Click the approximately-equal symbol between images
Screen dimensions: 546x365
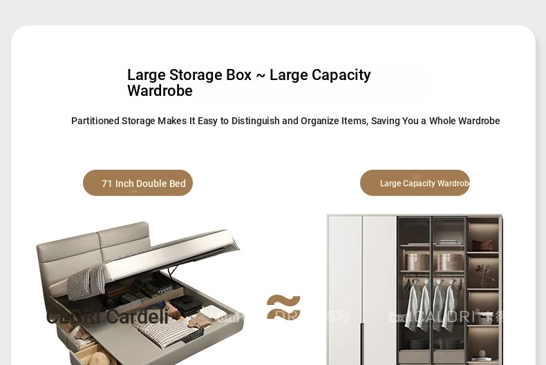coord(283,307)
